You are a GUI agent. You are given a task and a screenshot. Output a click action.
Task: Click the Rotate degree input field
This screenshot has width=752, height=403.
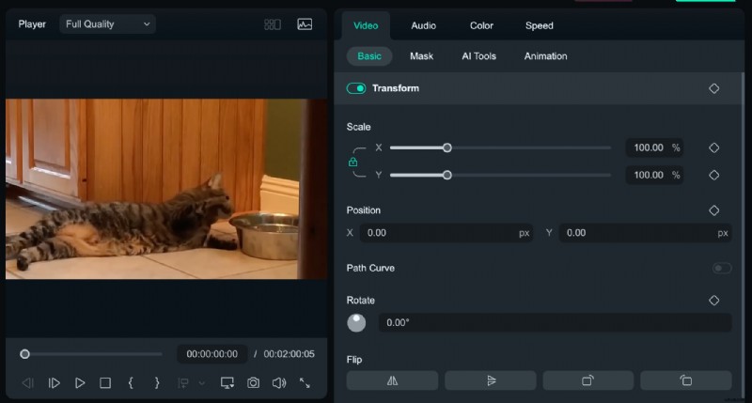click(x=555, y=322)
